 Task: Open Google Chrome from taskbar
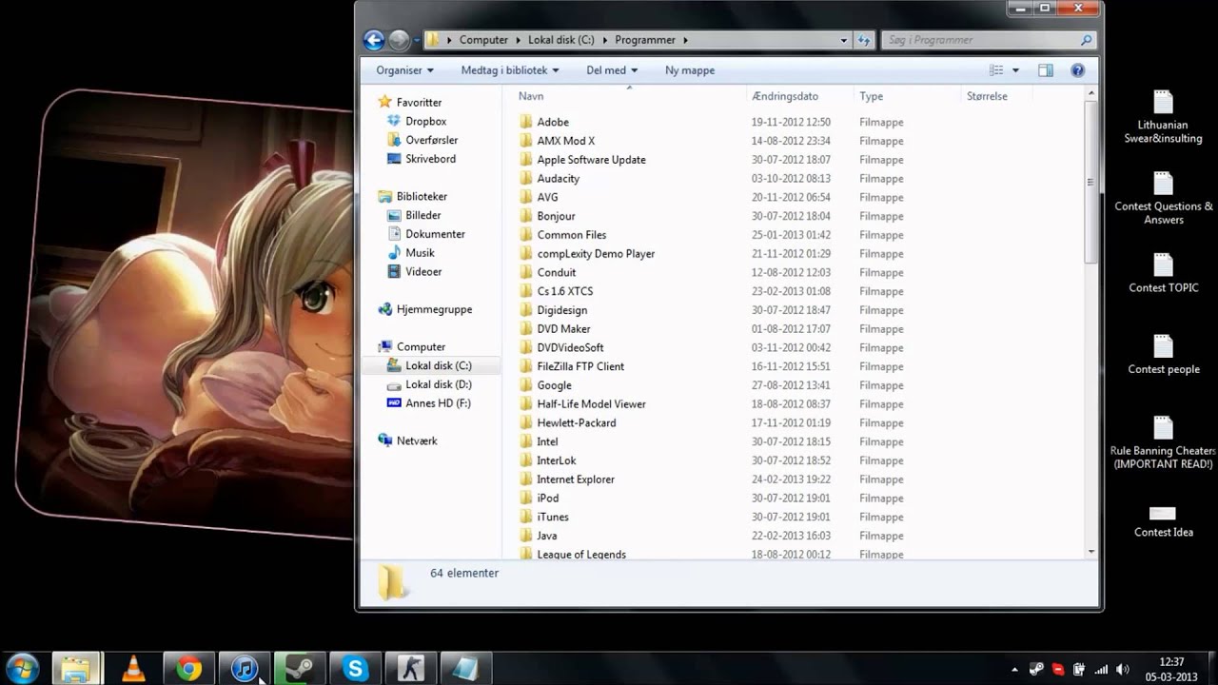188,668
